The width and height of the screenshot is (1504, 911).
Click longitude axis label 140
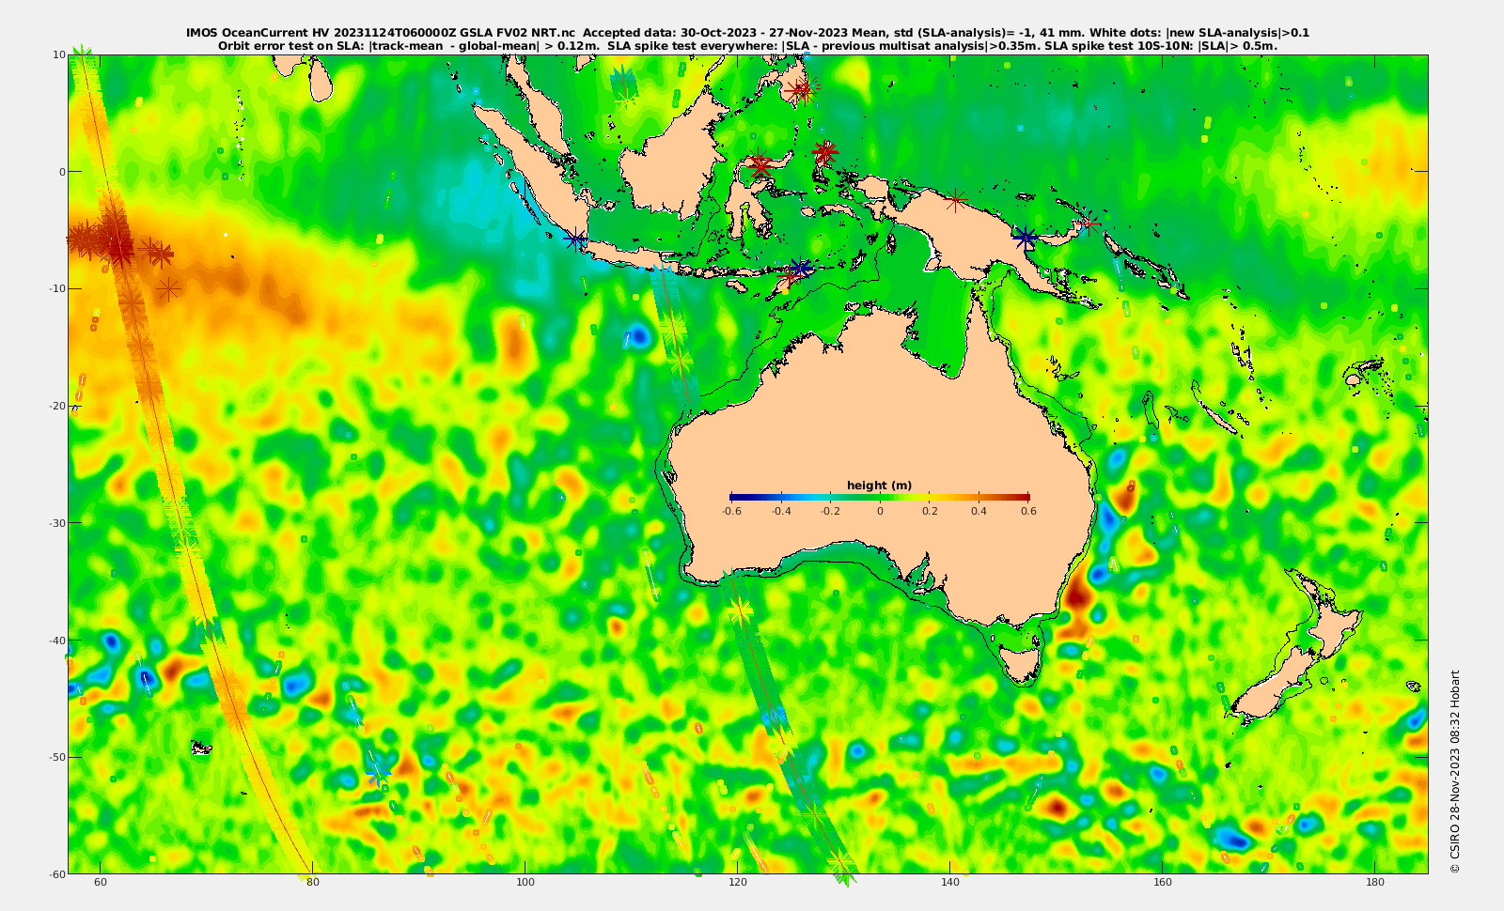950,882
